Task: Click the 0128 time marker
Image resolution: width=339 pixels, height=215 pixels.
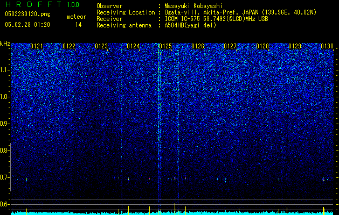Action: click(x=262, y=46)
